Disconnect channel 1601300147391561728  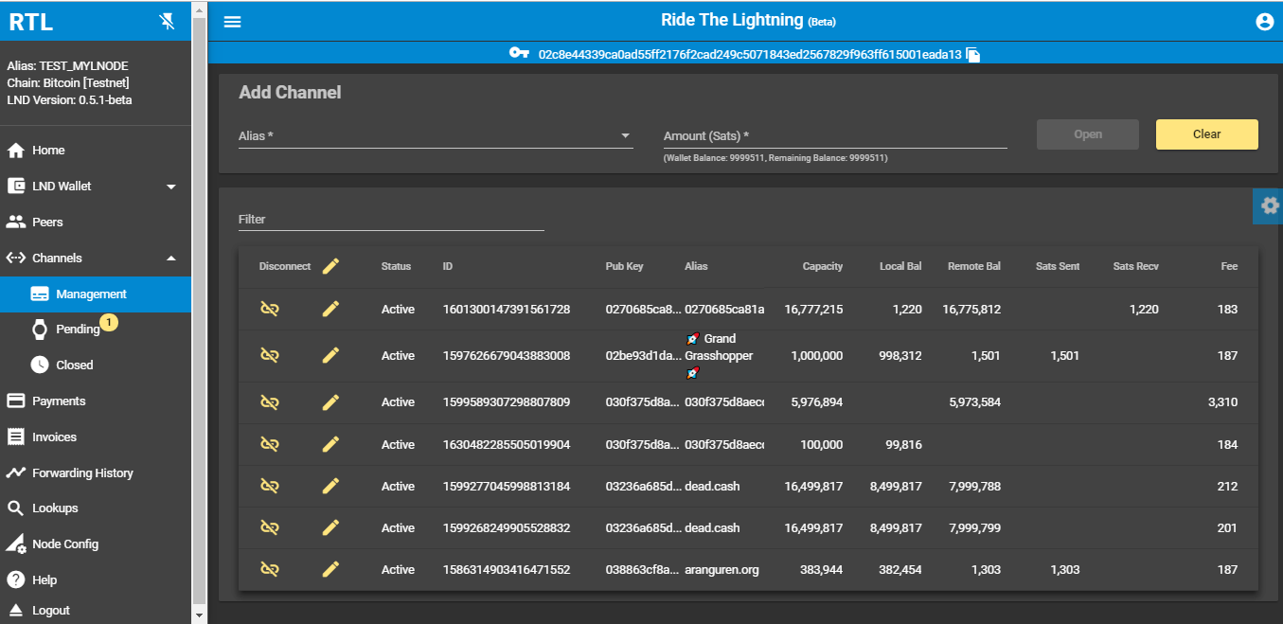[270, 309]
